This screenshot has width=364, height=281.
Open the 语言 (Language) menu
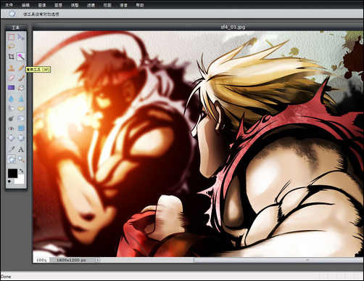coord(123,5)
